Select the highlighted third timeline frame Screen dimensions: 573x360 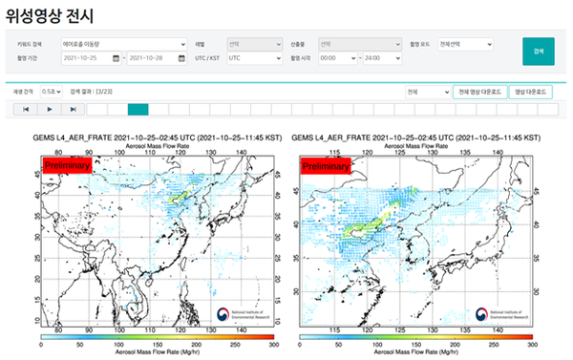coord(138,109)
